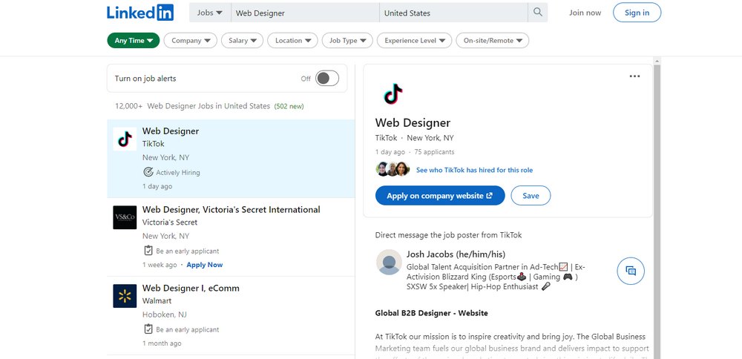Screen dimensions: 742x359
Task: Click the "Turn on job alerts" label
Action: (145, 79)
